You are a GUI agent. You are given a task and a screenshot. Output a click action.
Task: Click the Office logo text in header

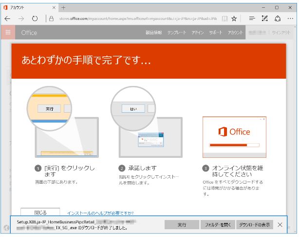click(29, 33)
